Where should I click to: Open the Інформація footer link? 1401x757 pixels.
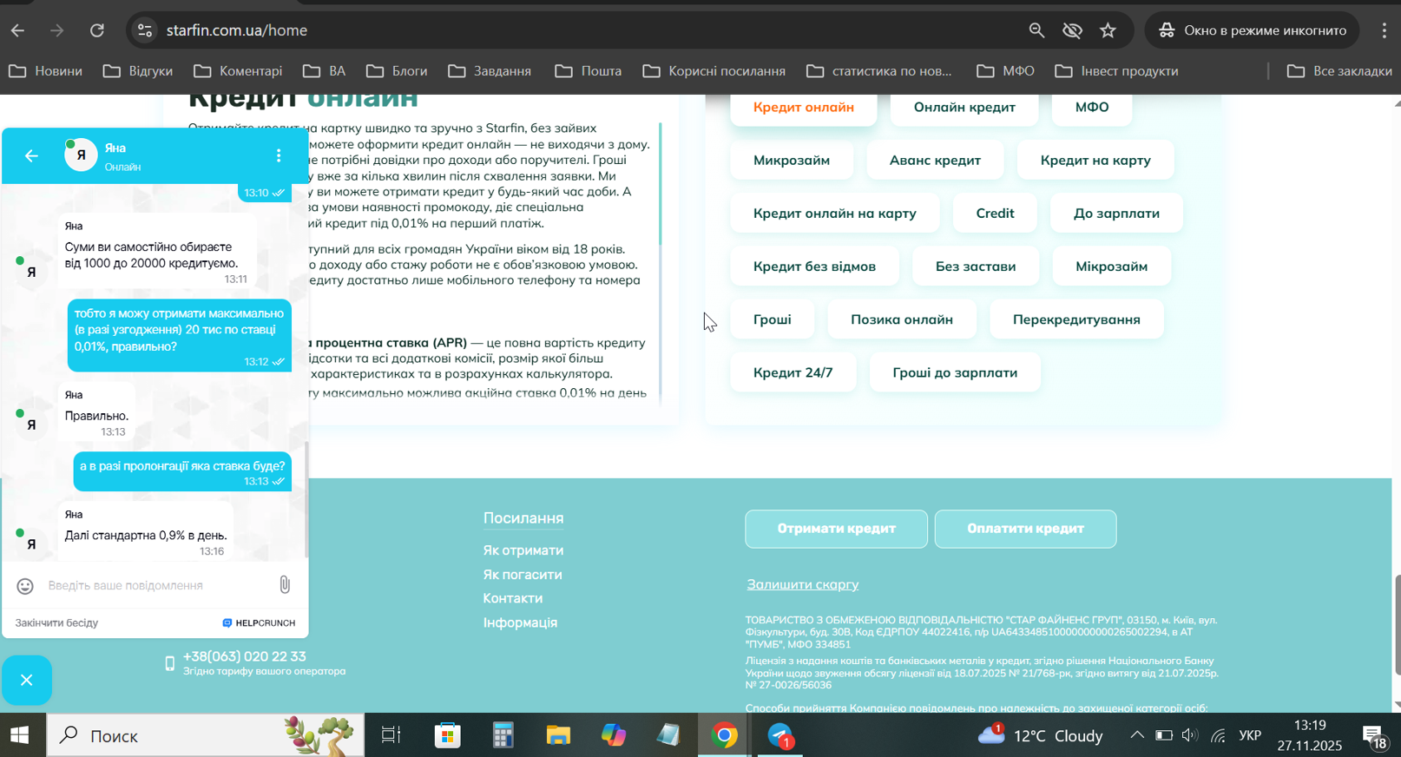(521, 622)
